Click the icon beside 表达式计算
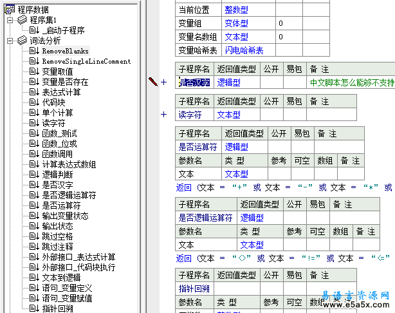This screenshot has width=395, height=313. [34, 92]
